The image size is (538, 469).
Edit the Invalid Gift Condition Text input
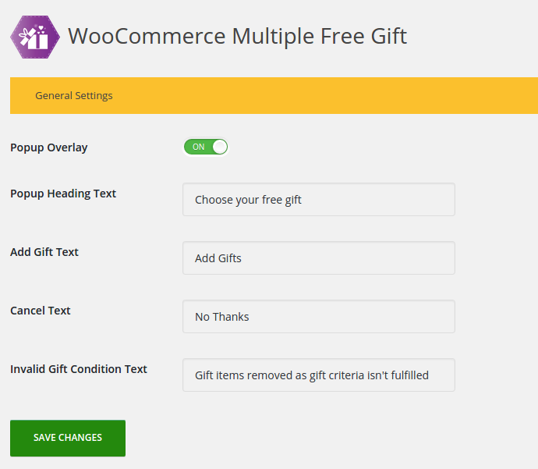(318, 375)
